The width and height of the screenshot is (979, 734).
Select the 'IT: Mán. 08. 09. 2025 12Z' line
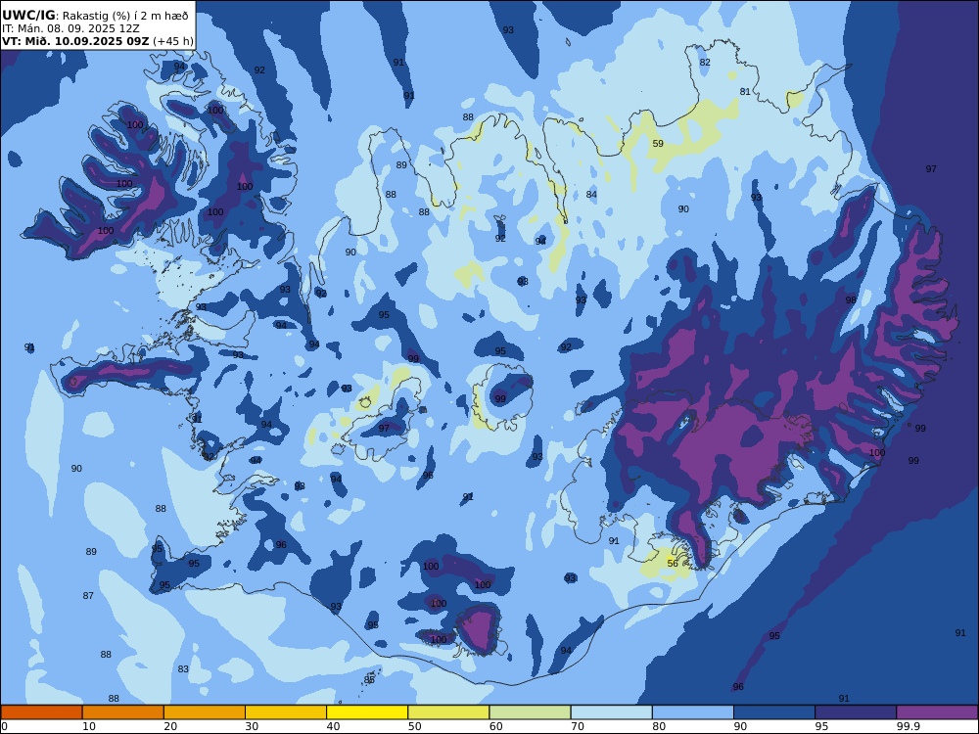coord(70,28)
